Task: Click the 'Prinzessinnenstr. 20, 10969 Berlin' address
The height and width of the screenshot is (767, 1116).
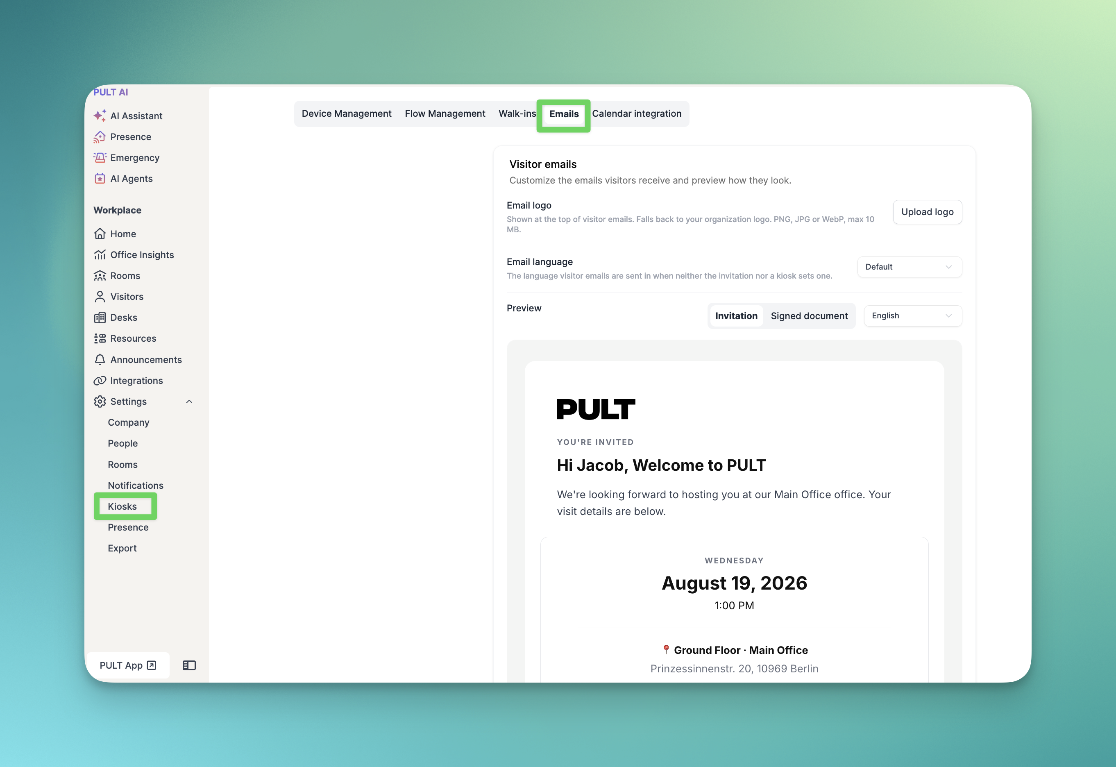Action: (x=735, y=669)
